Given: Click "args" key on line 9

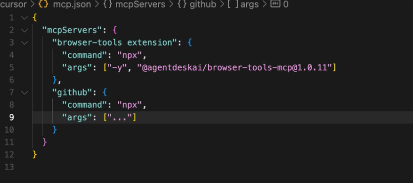Looking at the screenshot, I should coord(77,117).
